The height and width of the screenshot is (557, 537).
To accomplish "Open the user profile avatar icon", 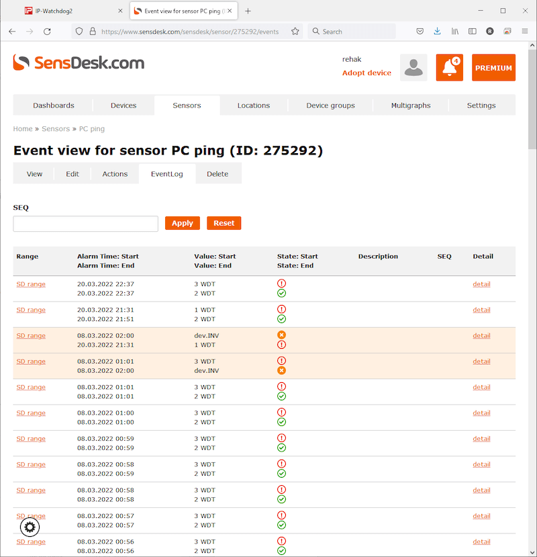I will coord(413,68).
